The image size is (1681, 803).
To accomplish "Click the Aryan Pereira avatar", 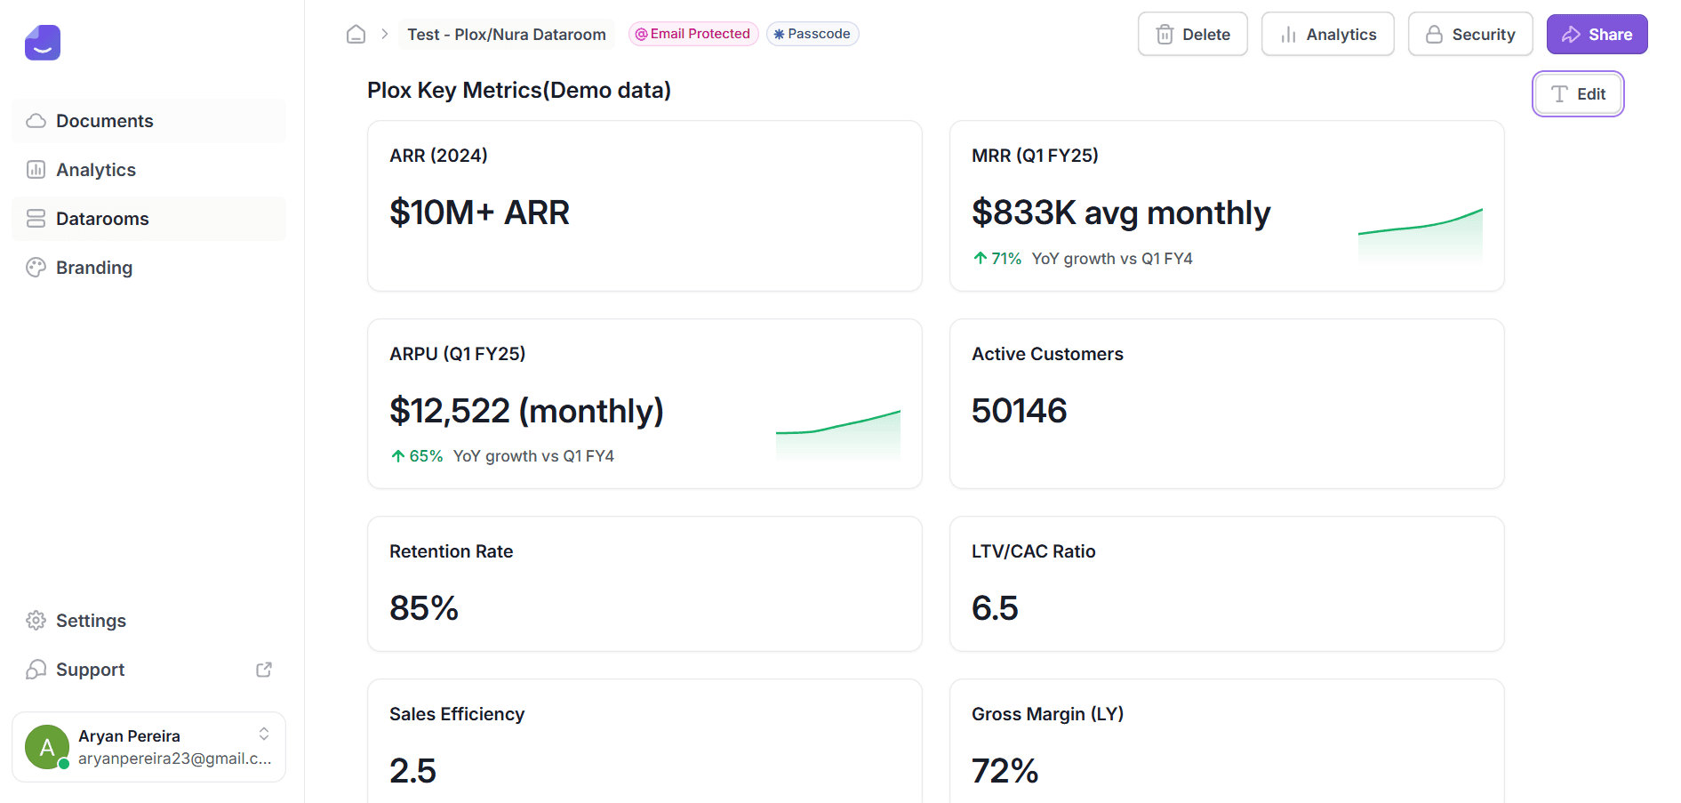I will 47,747.
